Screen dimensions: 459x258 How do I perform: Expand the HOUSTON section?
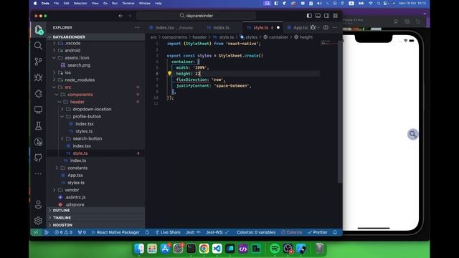[x=95, y=225]
